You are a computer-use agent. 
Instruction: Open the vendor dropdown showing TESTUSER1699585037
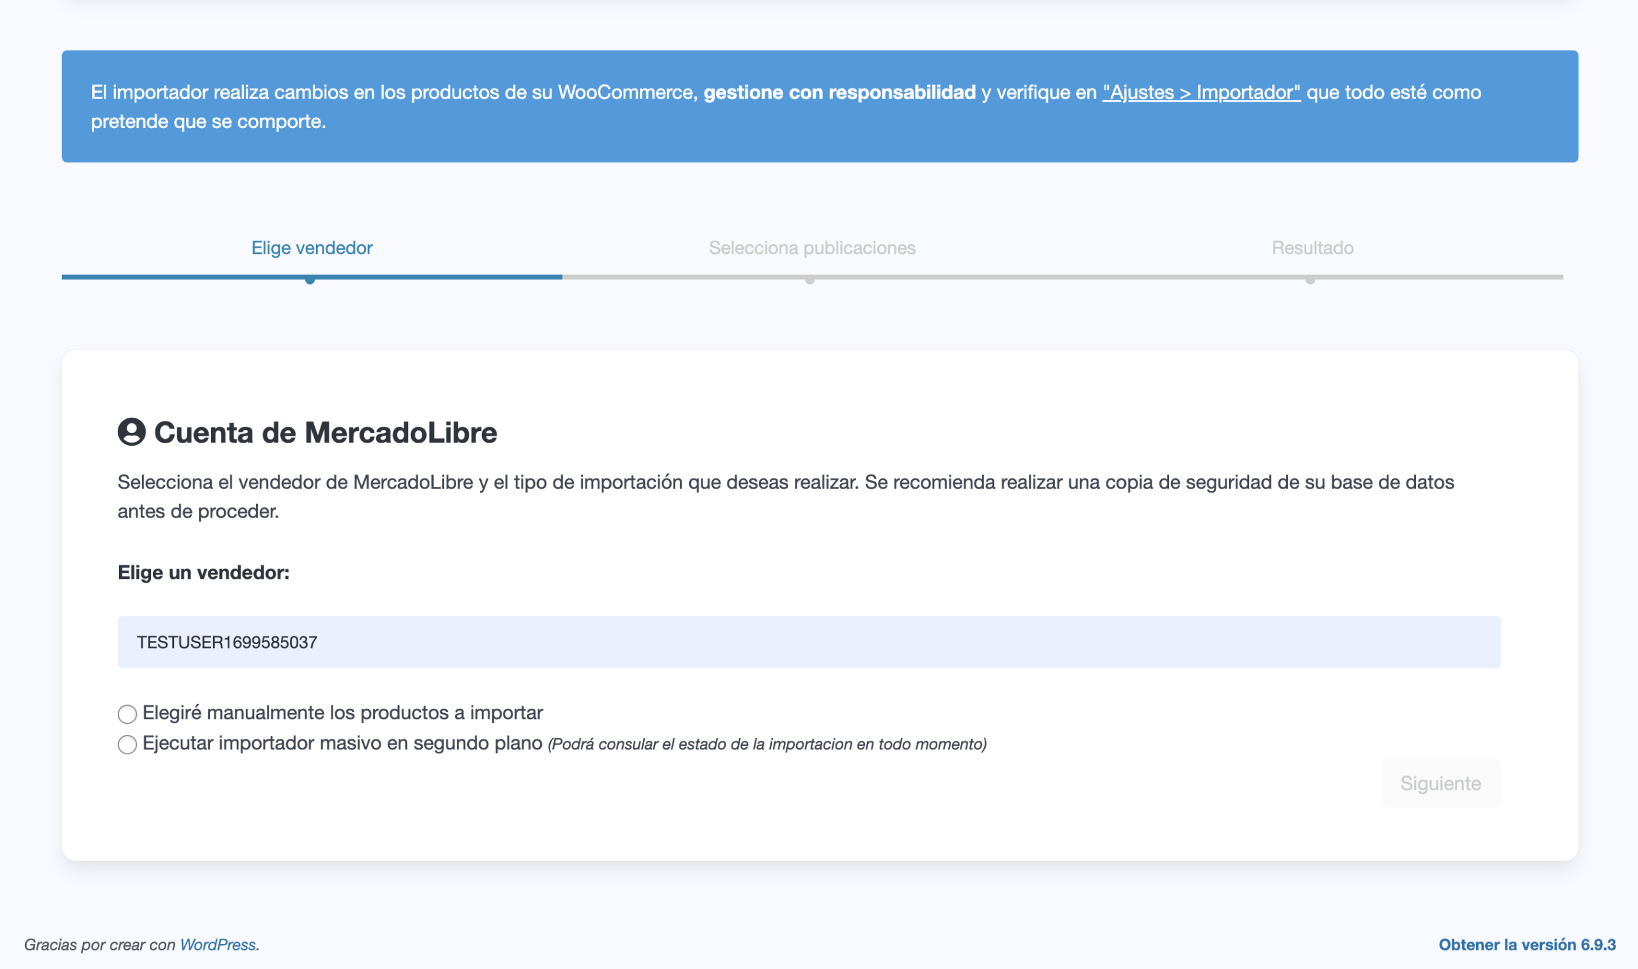tap(809, 642)
